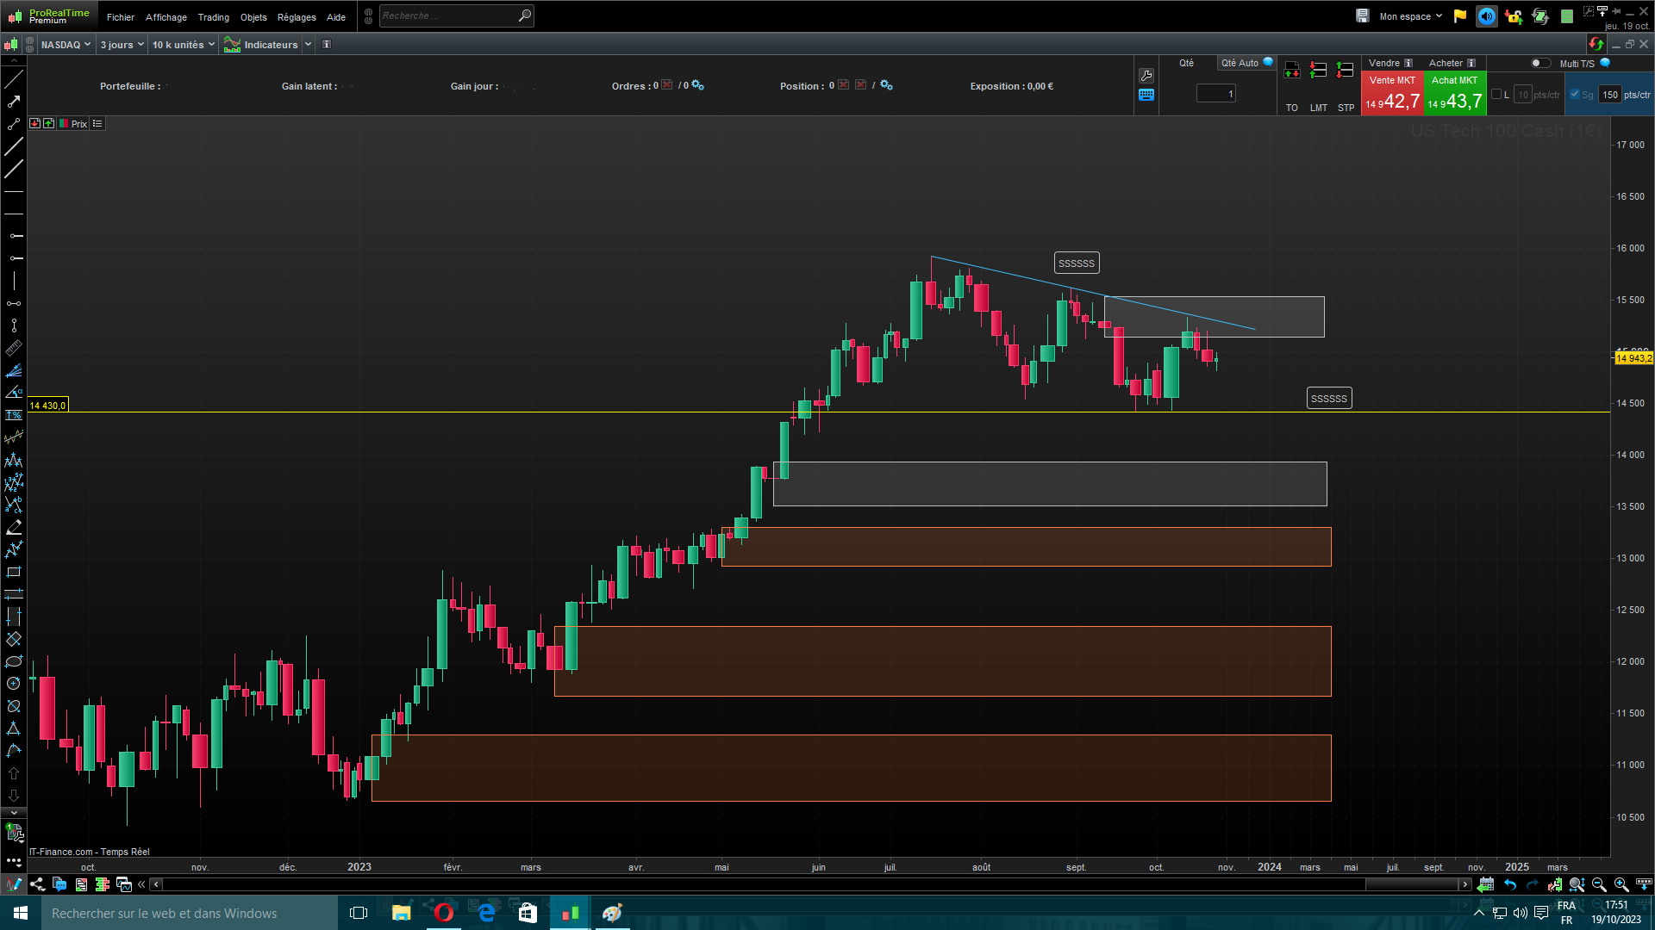Select the rectangle drawing tool in left toolbar
The height and width of the screenshot is (930, 1655).
(14, 572)
